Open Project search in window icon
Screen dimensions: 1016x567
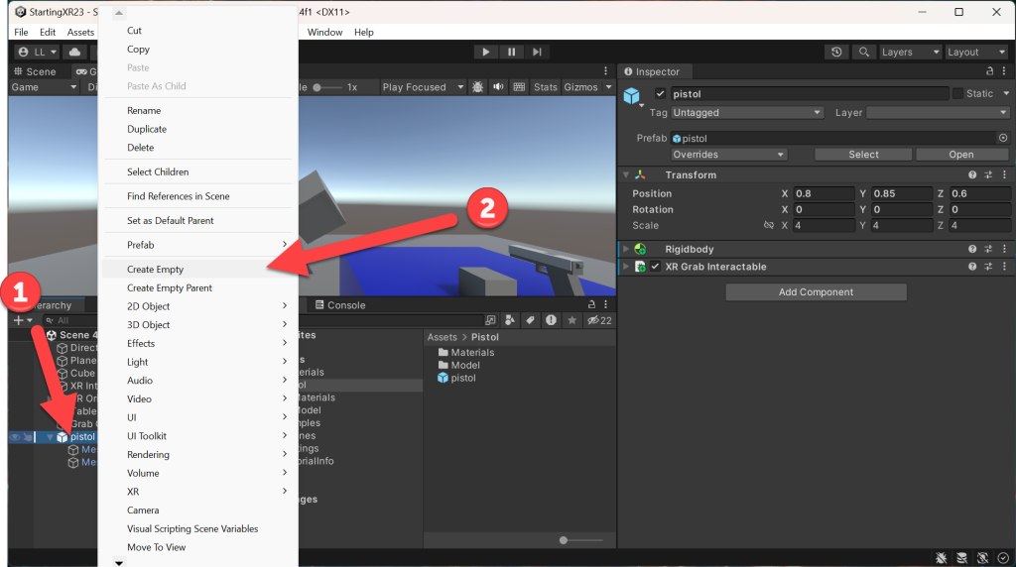click(490, 320)
